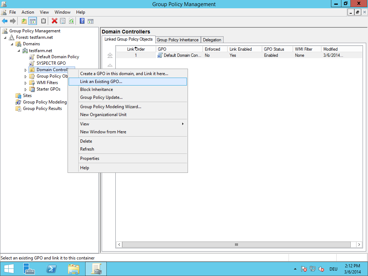Choose Create a GPO in this domain, and Link it here...

(128, 74)
